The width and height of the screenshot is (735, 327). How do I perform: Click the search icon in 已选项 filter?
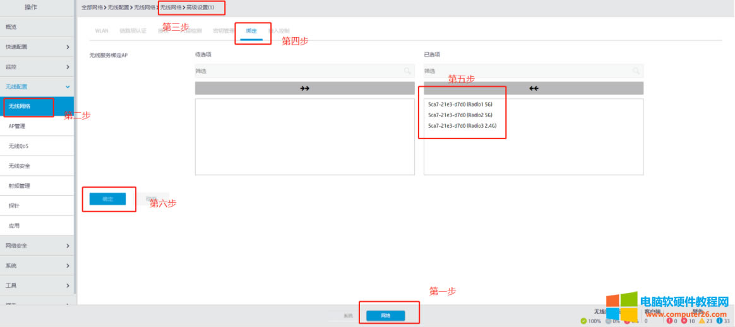coord(636,71)
